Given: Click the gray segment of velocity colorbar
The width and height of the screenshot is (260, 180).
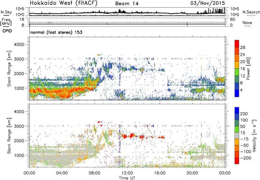Looking at the screenshot, I should click(x=237, y=135).
